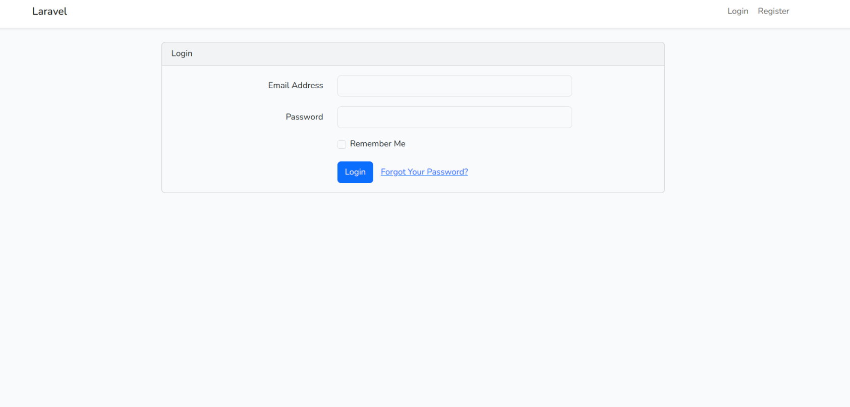Place cursor in the password text box
Screen dimensions: 850x407
pyautogui.click(x=455, y=117)
